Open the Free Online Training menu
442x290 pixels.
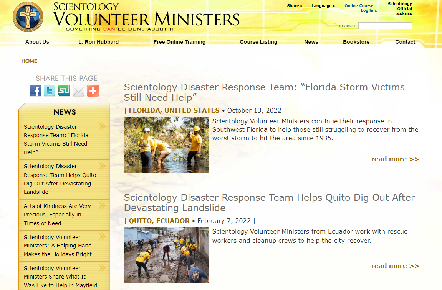180,42
